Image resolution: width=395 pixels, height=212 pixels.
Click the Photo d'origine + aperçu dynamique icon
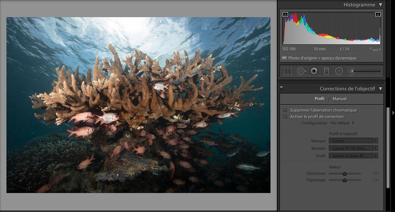(284, 58)
